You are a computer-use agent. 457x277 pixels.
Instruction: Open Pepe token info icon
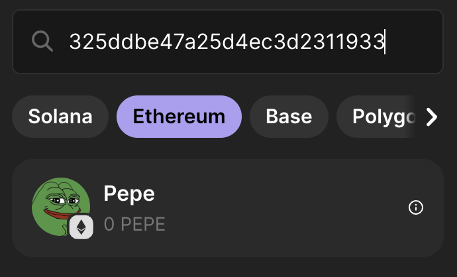pos(416,207)
